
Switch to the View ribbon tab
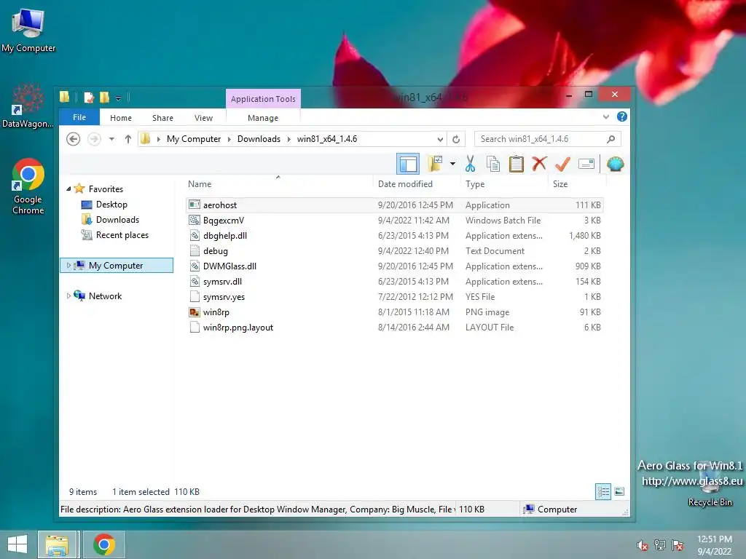click(204, 118)
